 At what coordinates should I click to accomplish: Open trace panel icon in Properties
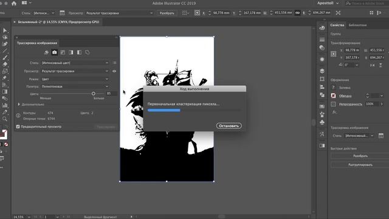(381, 136)
